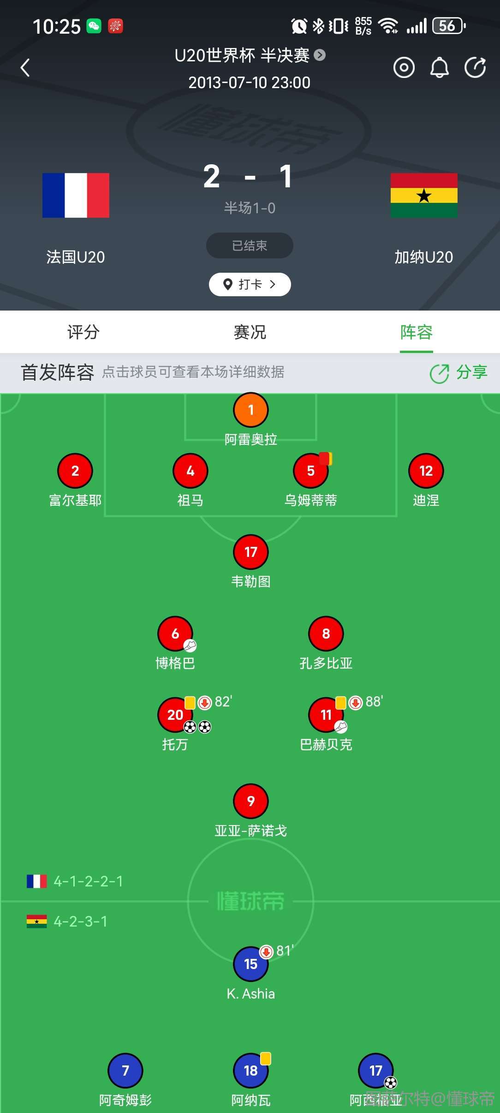
Task: Toggle match notification bell
Action: (x=439, y=68)
